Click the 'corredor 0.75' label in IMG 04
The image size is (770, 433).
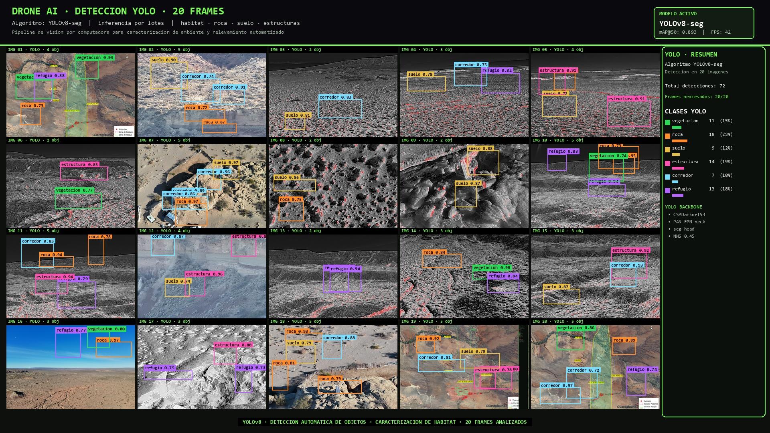471,65
